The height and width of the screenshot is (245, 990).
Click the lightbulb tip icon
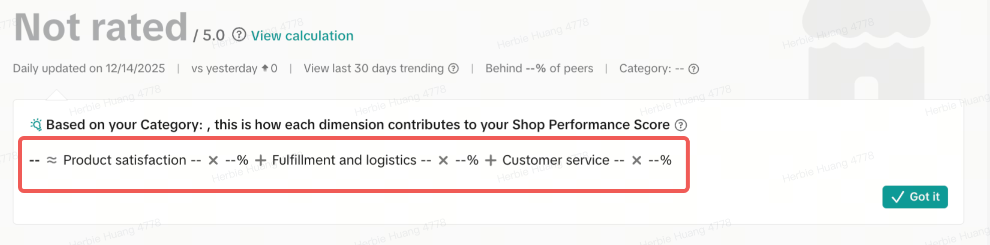point(36,124)
